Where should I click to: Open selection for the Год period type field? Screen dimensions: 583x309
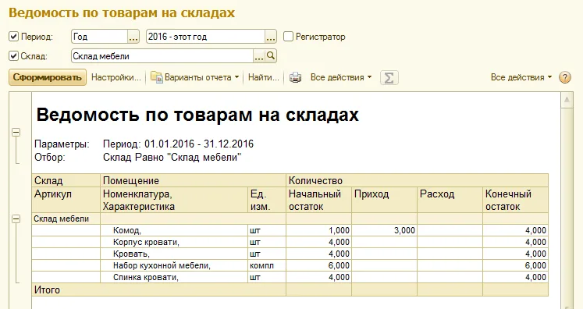(x=133, y=37)
